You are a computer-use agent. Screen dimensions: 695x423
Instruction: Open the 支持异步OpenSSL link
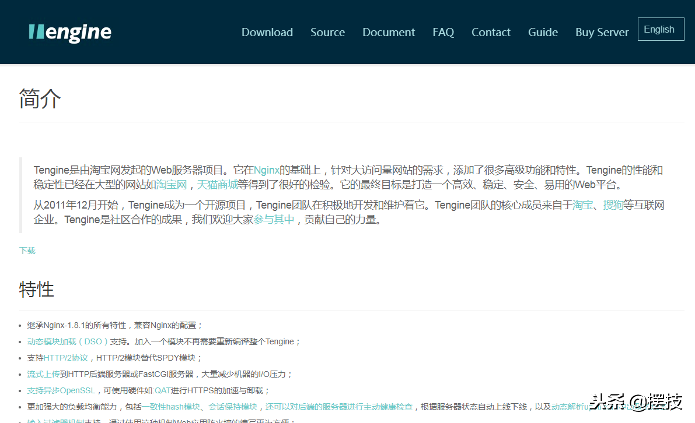point(61,390)
